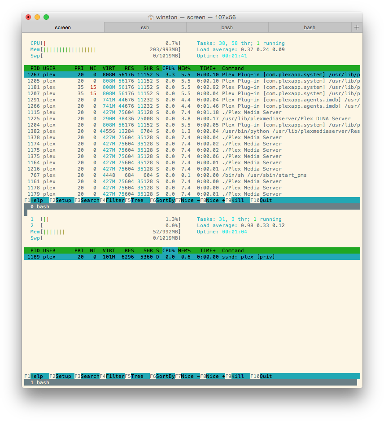Click the upper pane Mem 203/993MB meter
This screenshot has width=384, height=421.
(105, 49)
